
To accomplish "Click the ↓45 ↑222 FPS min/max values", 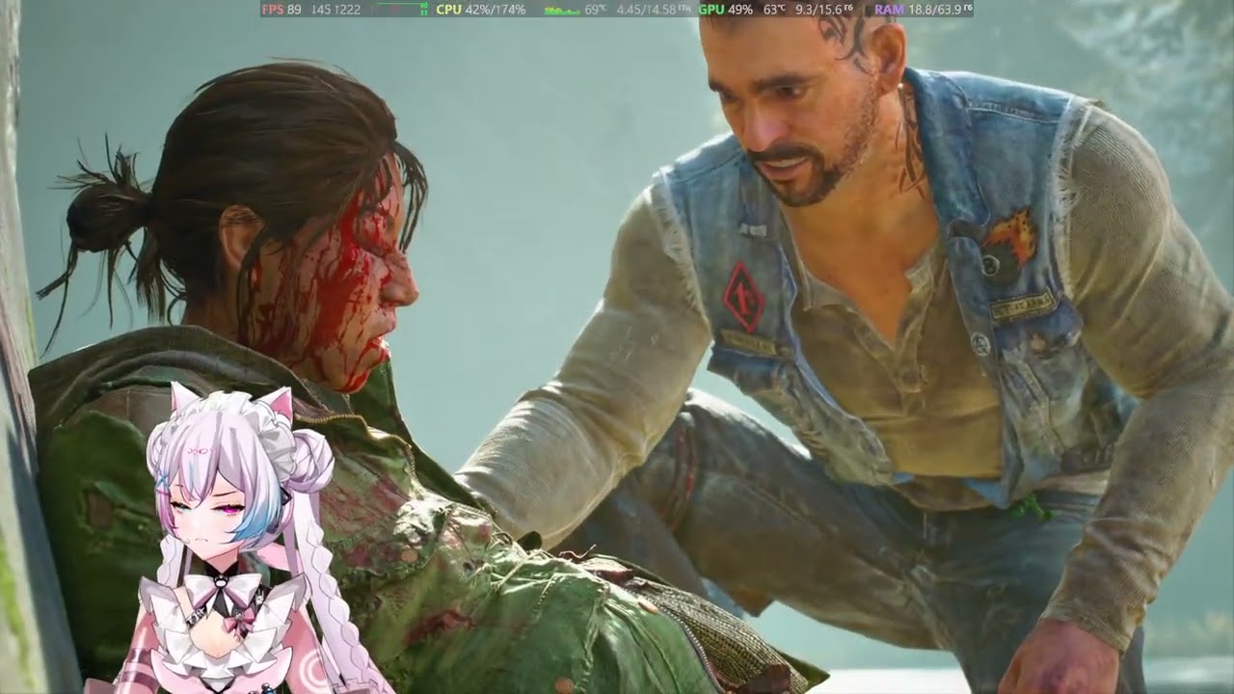I will point(335,9).
